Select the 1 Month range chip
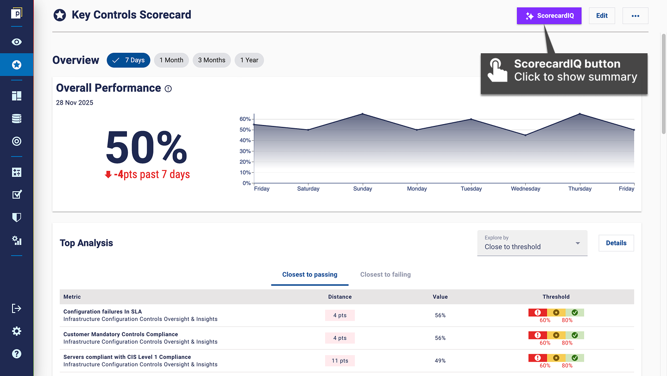 (x=171, y=60)
